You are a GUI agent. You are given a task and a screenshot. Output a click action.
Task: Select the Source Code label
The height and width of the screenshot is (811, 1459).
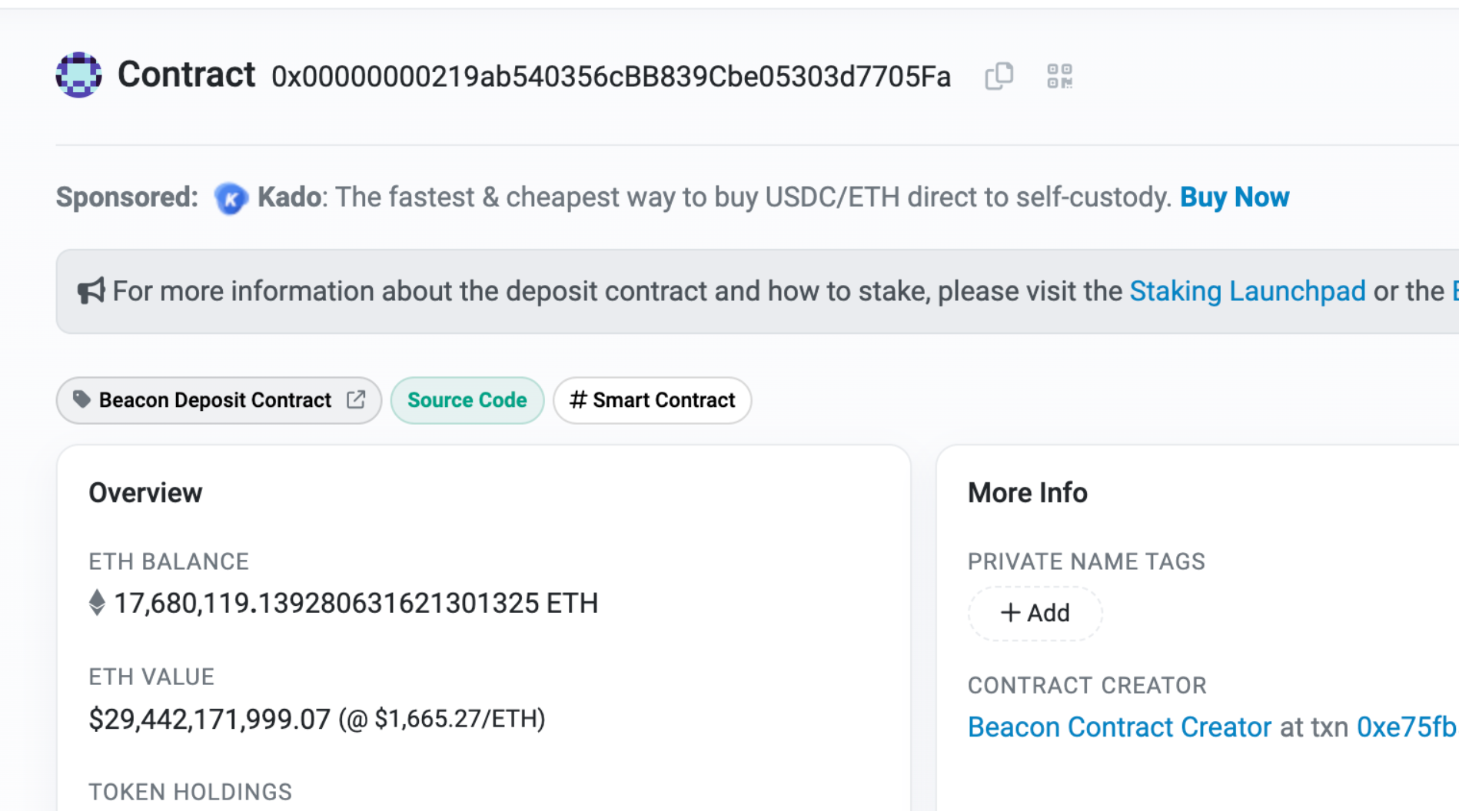467,400
